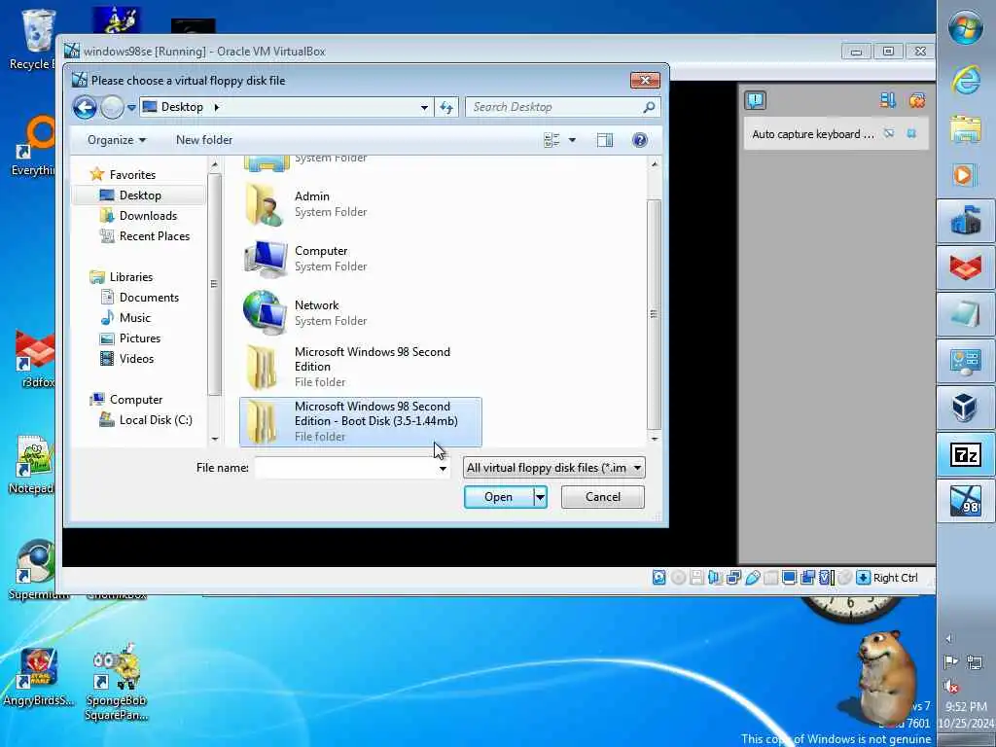Click the Windows Start orb

966,28
